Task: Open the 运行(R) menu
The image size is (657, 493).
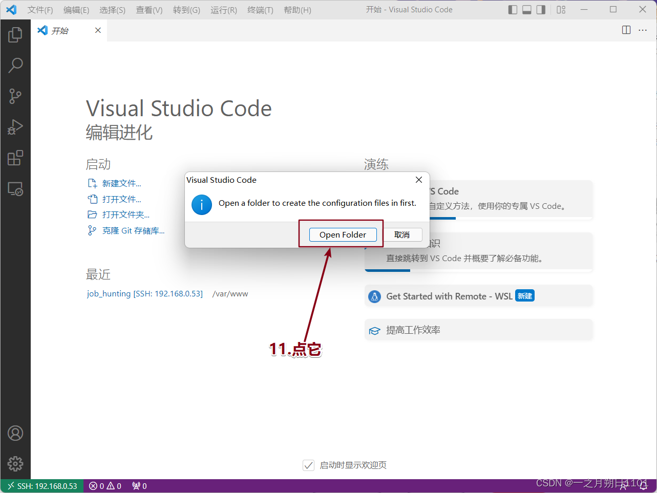Action: 224,10
